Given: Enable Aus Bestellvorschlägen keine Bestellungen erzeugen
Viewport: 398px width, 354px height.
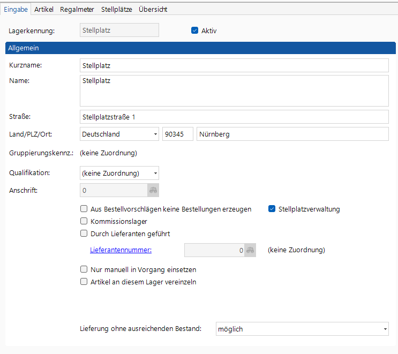Looking at the screenshot, I should 84,209.
